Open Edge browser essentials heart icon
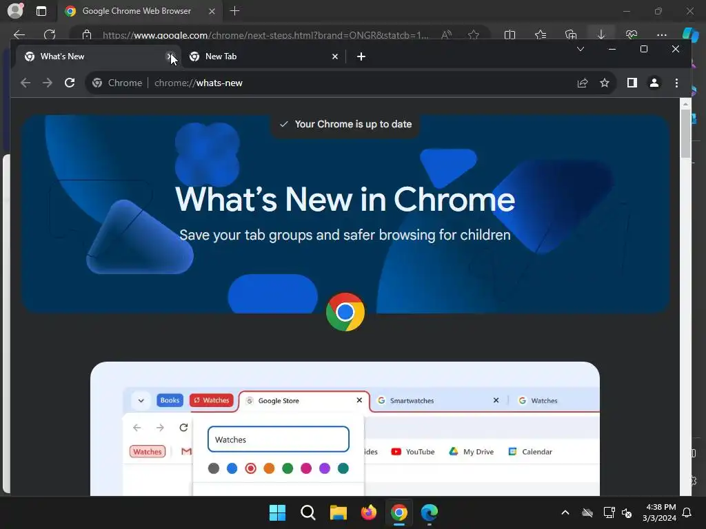706x529 pixels. point(632,34)
